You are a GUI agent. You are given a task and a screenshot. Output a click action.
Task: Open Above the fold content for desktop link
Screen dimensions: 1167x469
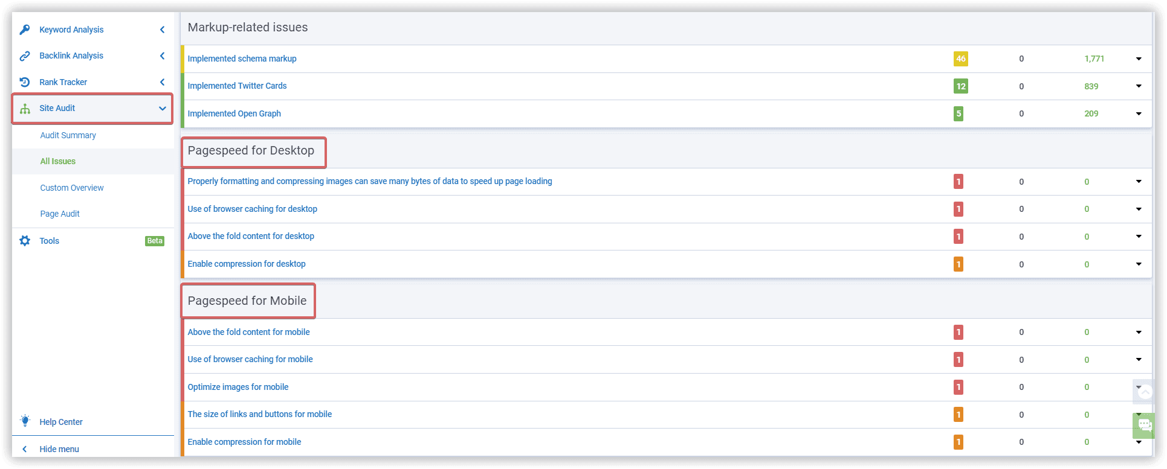click(x=250, y=236)
